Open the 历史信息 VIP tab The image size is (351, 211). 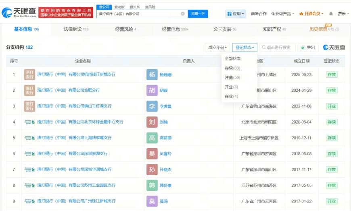(x=322, y=29)
